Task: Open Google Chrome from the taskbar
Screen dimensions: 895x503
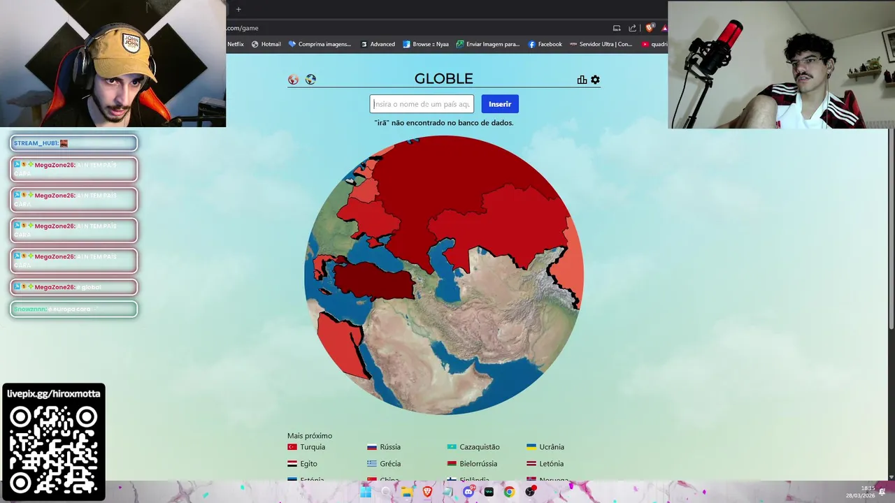Action: pyautogui.click(x=509, y=492)
